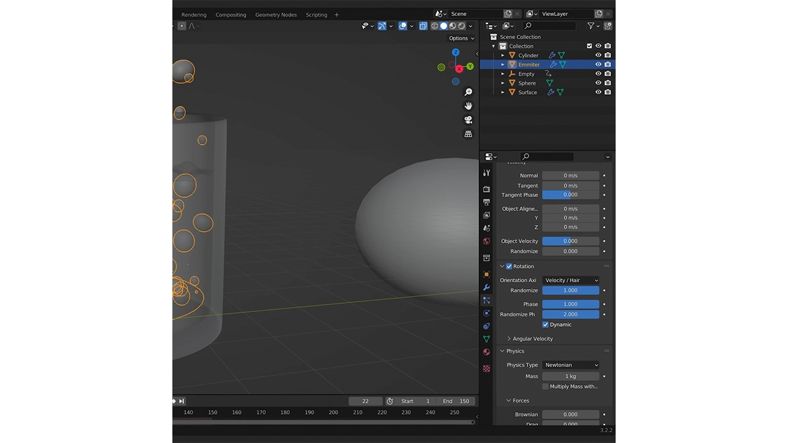The height and width of the screenshot is (443, 788).
Task: Open shading options dropdown arrow
Action: pos(471,26)
